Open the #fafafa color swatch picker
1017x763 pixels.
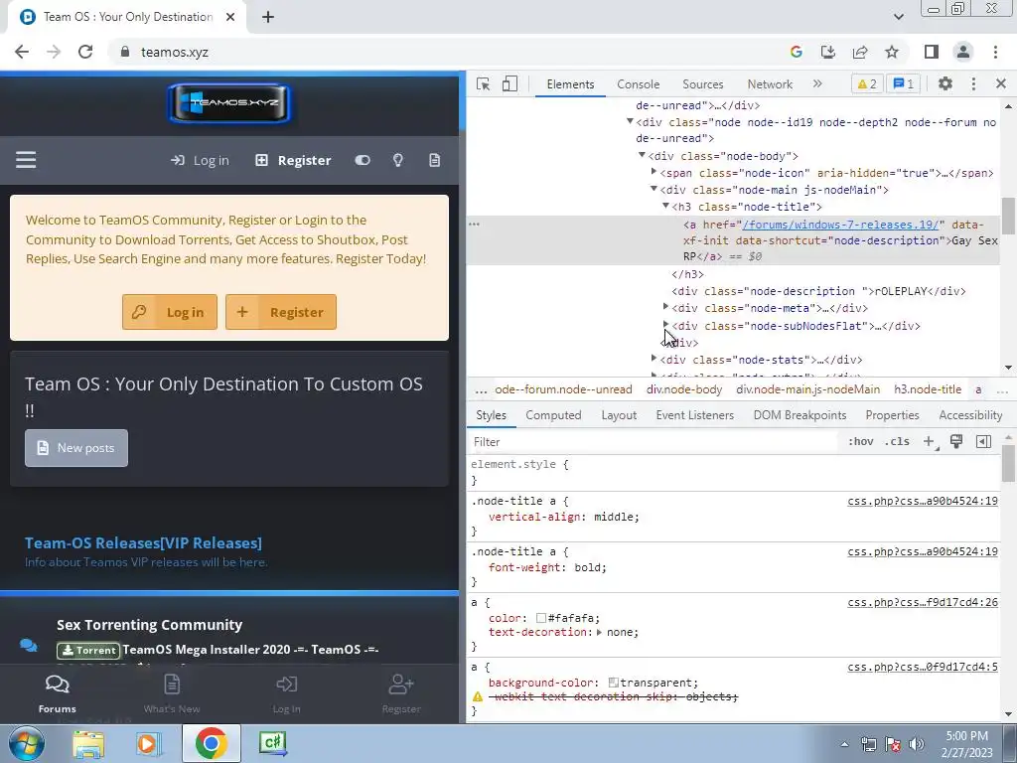pos(541,618)
